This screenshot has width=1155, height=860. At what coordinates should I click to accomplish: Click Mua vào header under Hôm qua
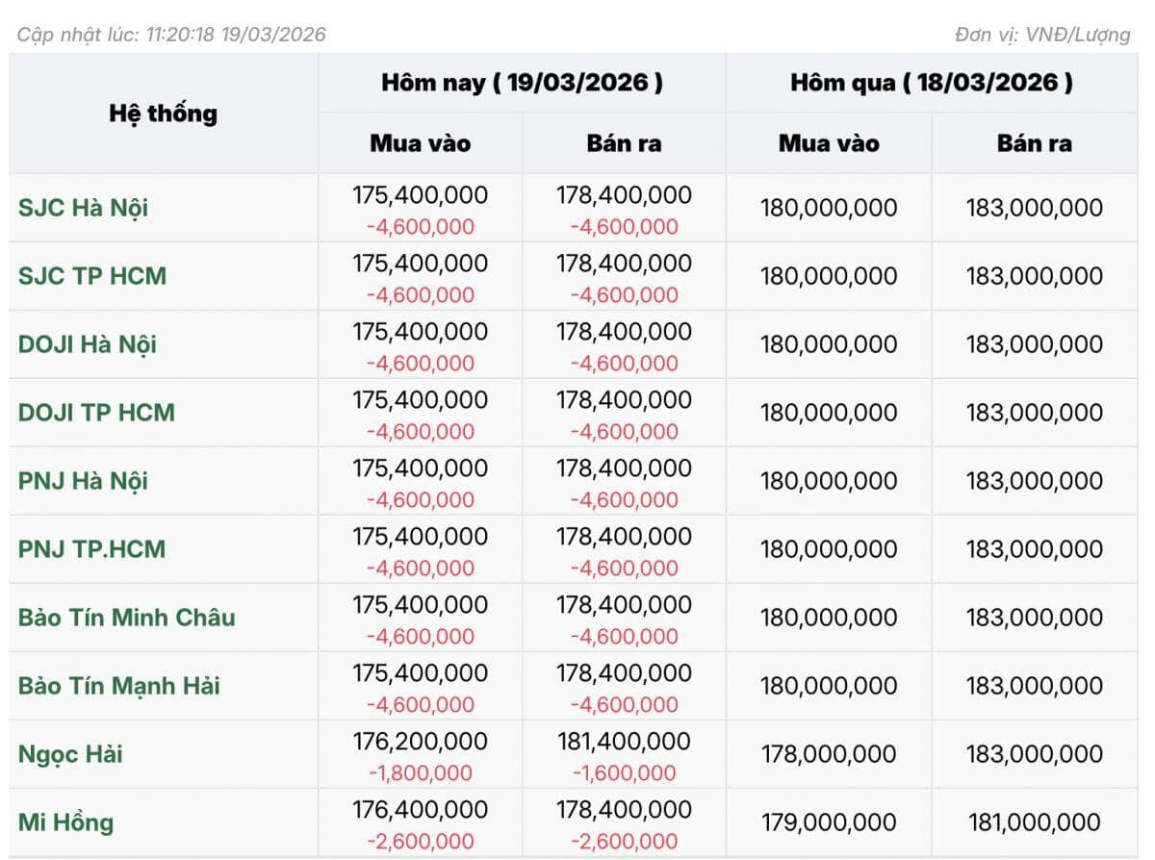point(829,143)
